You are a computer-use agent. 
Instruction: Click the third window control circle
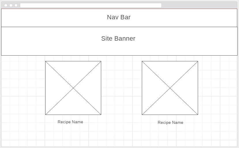click(x=16, y=5)
